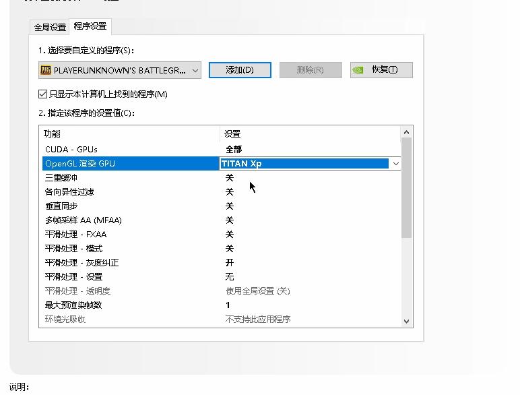
Task: Click the 关 value for MFAA
Action: point(230,220)
